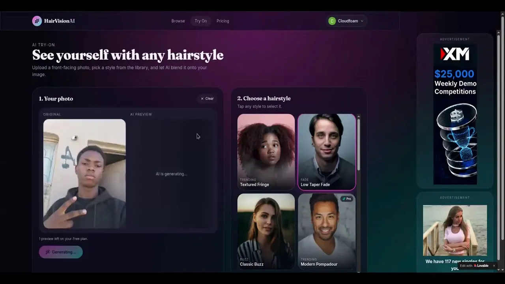
Task: Click the "See yourself with any hairstyle" heading
Action: click(x=128, y=55)
